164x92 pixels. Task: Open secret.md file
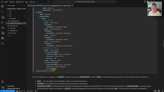tap(13, 33)
